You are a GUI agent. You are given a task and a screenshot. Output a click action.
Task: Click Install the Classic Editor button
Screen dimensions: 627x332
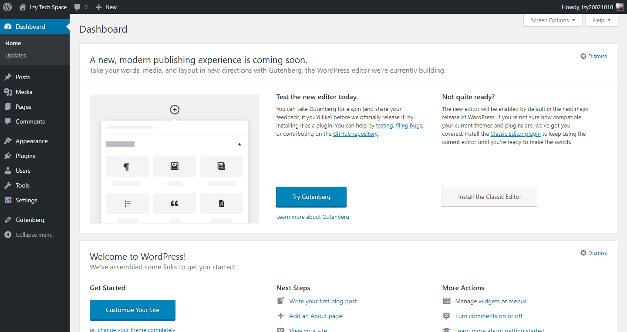click(489, 197)
